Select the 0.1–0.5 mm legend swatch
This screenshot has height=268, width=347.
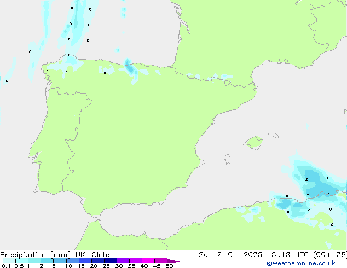tap(9, 261)
